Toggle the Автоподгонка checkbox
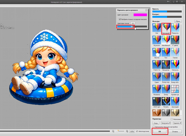This screenshot has width=186, height=136. pyautogui.click(x=137, y=131)
